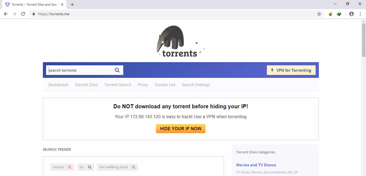Viewport: 366px width, 176px height.
Task: Select the Tracker List menu item
Action: coord(165,85)
